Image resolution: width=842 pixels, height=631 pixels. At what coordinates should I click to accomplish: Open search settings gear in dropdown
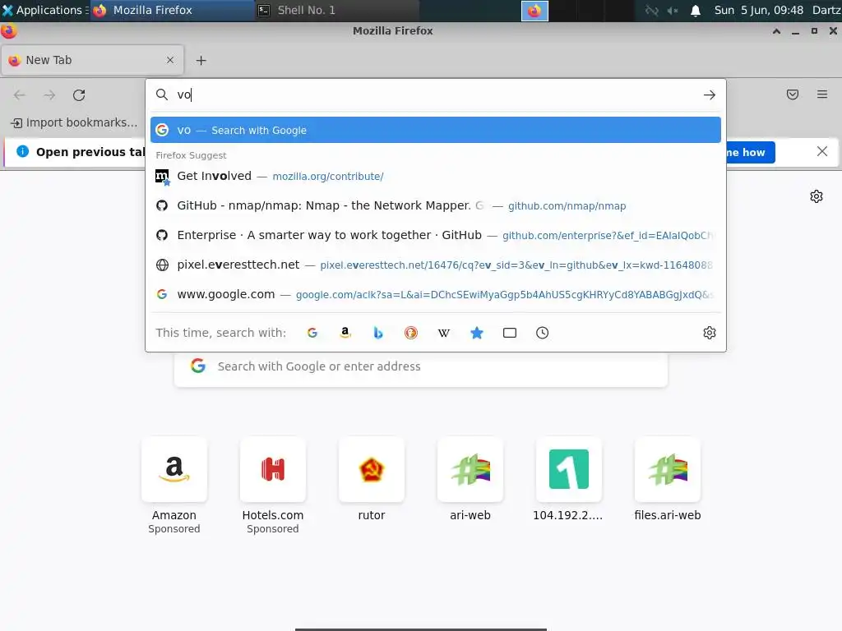(710, 333)
